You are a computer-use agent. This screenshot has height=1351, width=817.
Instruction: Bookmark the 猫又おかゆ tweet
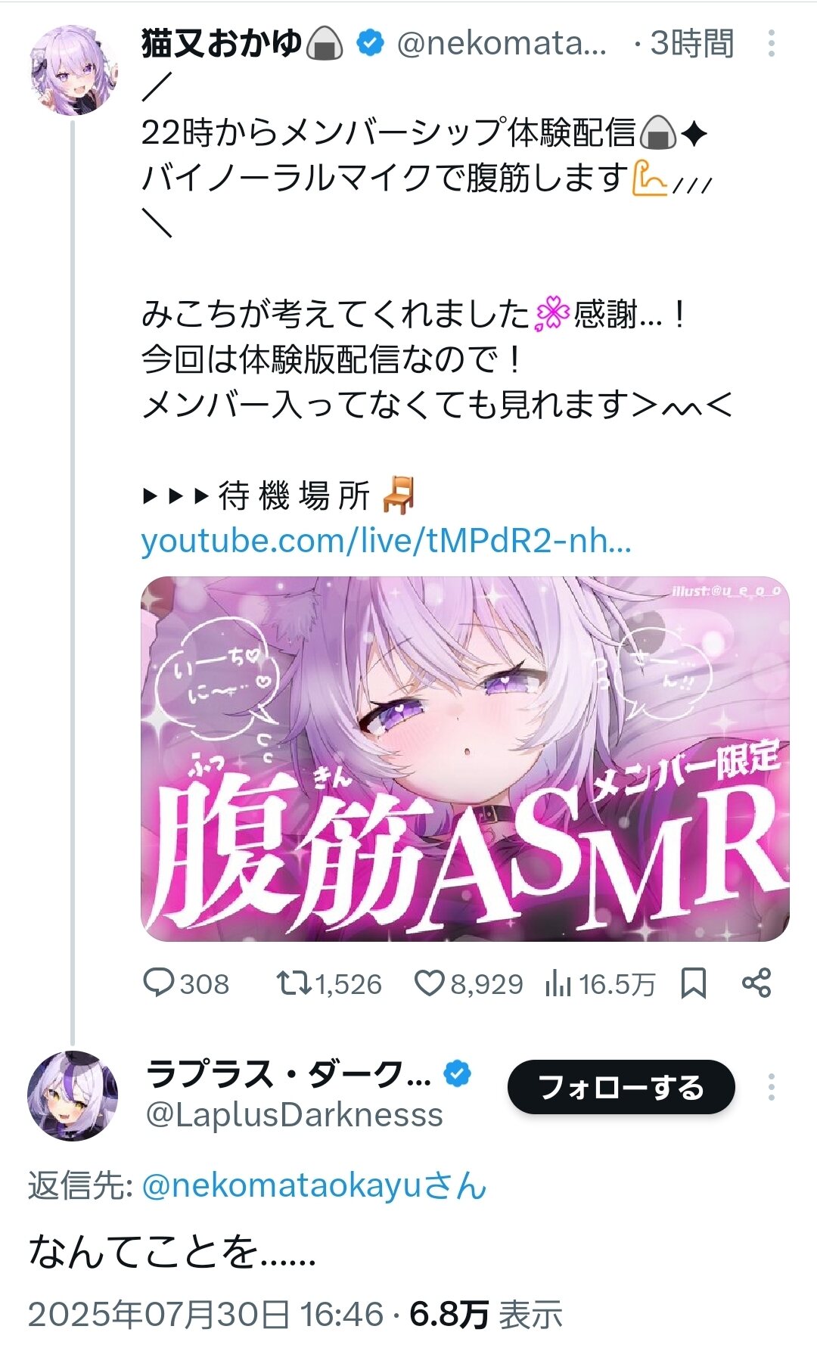point(693,983)
